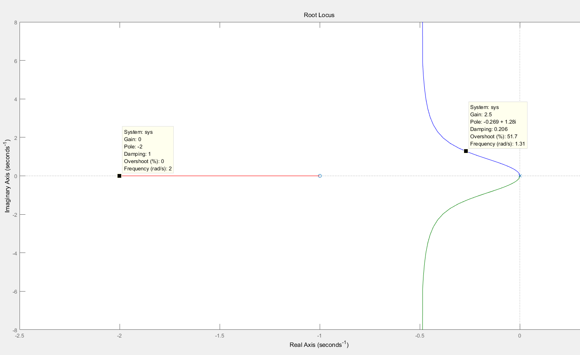The image size is (580, 355).
Task: Click the y-axis tick label -4
Action: coord(15,253)
